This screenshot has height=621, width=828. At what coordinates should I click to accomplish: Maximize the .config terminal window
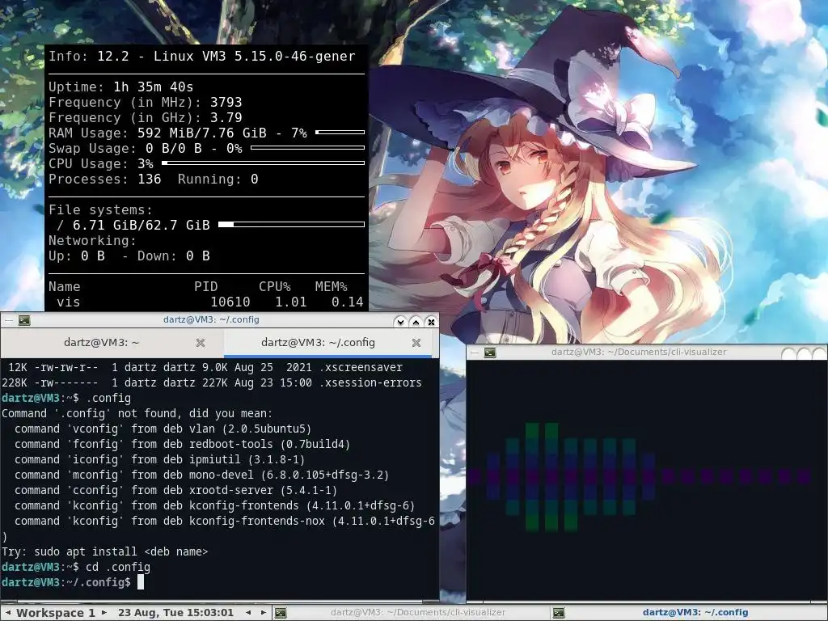click(x=416, y=322)
